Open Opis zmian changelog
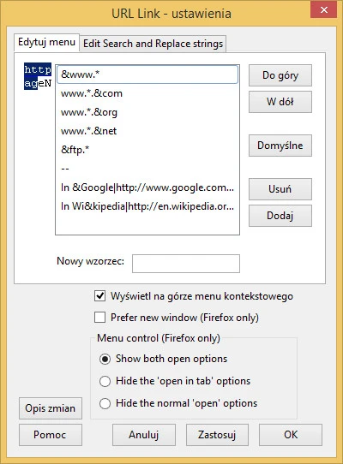This screenshot has height=464, width=343. [51, 408]
